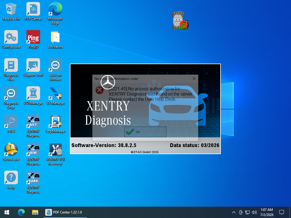Viewport: 291px width, 218px height.
Task: Open FBS4 key icon
Action: click(11, 124)
